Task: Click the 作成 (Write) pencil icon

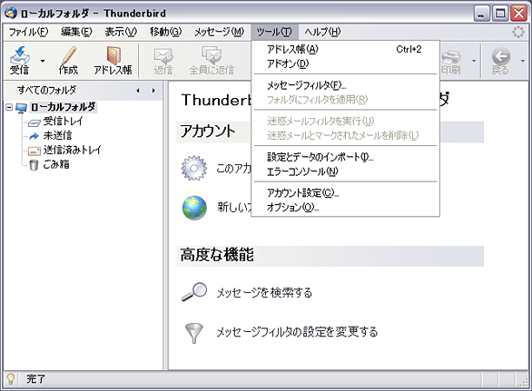Action: (69, 55)
